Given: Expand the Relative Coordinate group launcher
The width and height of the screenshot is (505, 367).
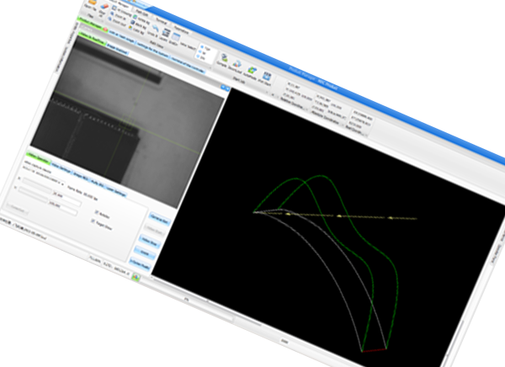Looking at the screenshot, I should (x=306, y=111).
